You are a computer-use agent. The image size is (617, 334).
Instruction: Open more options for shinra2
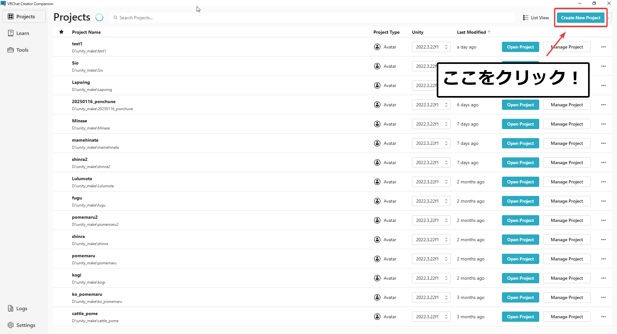pyautogui.click(x=603, y=163)
